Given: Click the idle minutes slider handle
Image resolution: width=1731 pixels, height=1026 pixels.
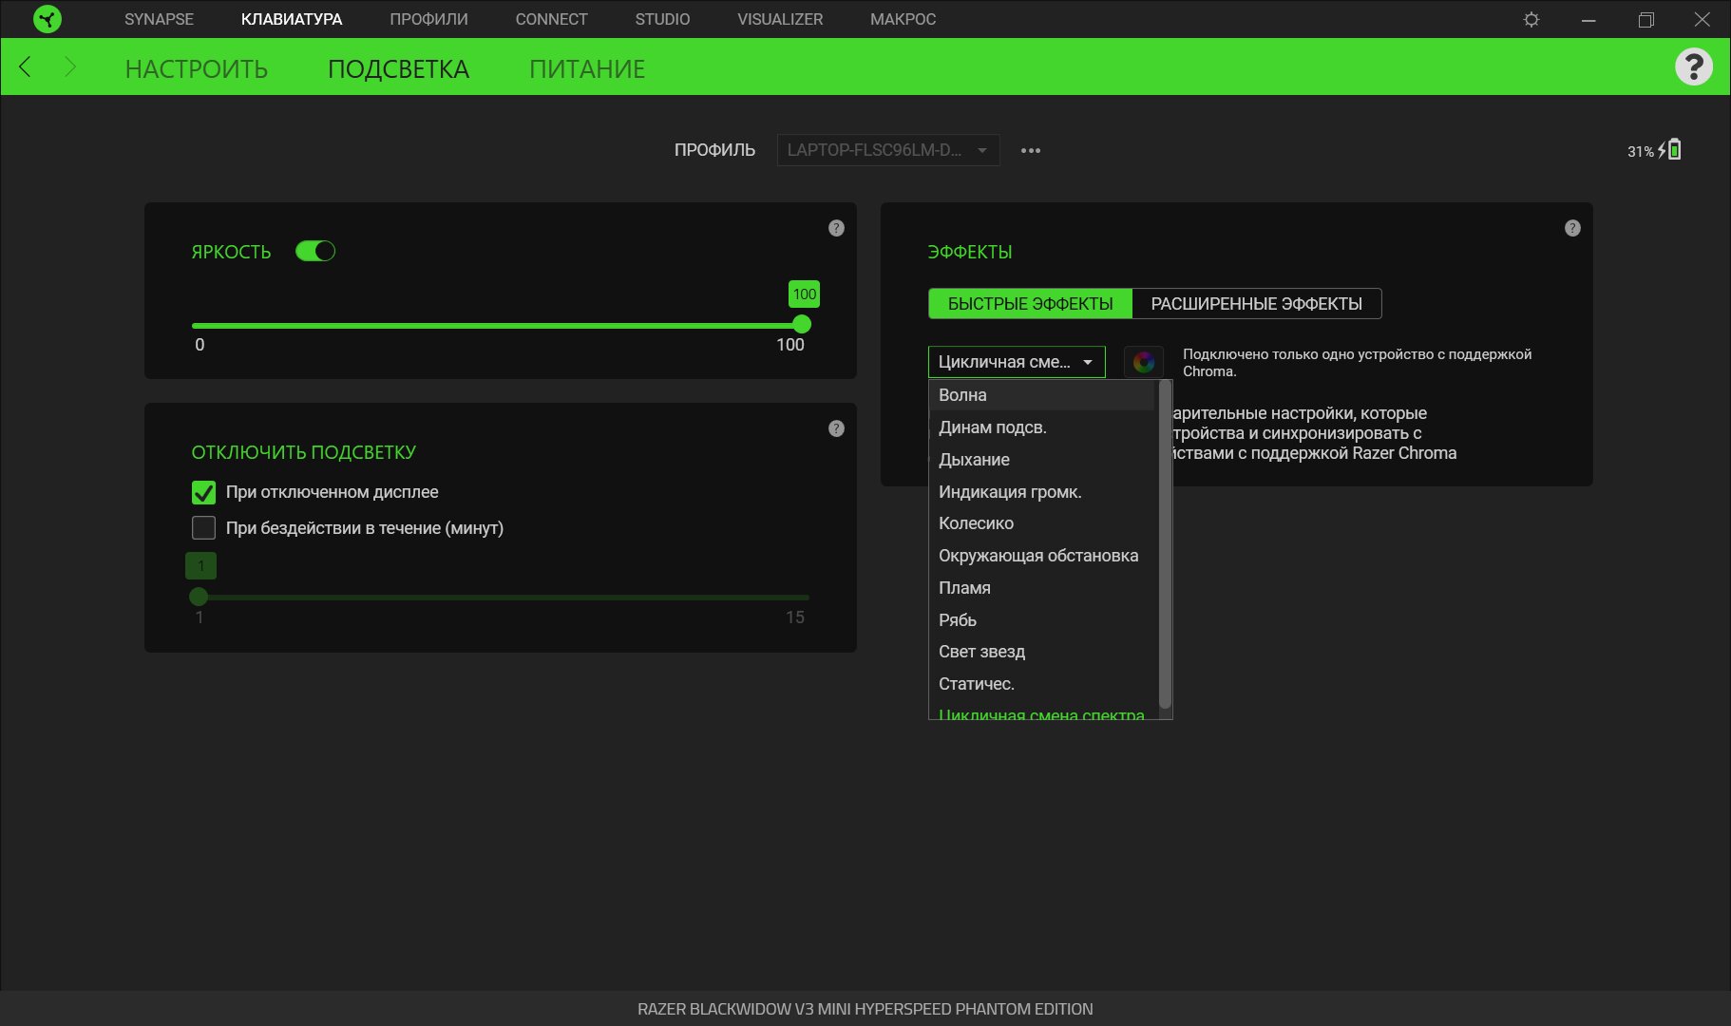Looking at the screenshot, I should coord(199,597).
